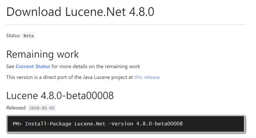This screenshot has width=256, height=138.
Task: Click the italic "Status:" label
Action: 13,36
